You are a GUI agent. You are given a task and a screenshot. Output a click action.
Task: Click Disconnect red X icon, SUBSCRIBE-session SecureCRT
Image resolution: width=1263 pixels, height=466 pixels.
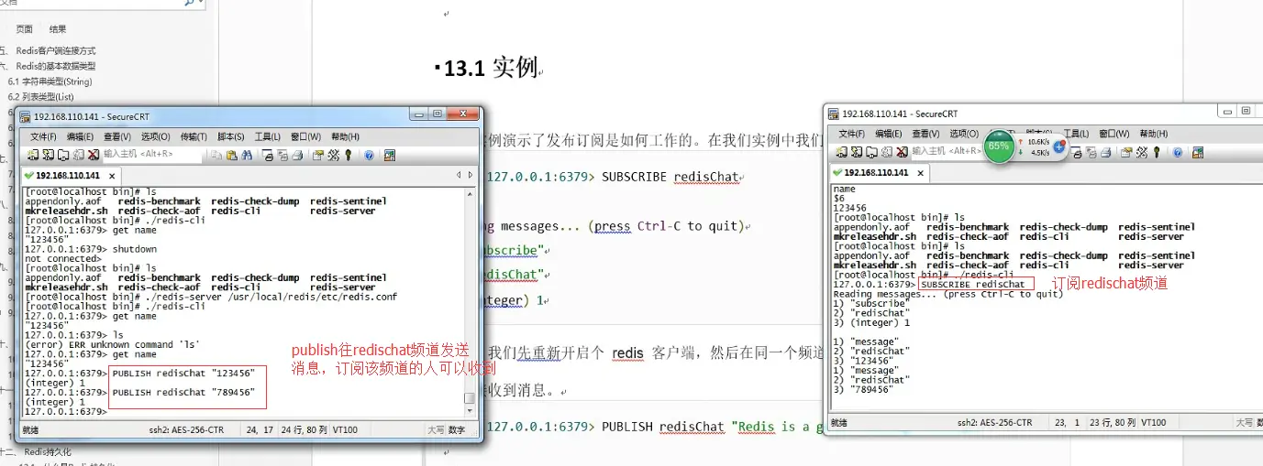[902, 153]
